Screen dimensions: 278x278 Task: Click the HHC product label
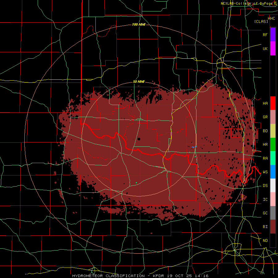tap(272, 19)
